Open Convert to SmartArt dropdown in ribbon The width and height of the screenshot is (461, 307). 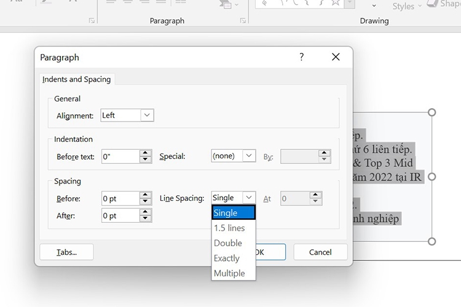click(229, 4)
